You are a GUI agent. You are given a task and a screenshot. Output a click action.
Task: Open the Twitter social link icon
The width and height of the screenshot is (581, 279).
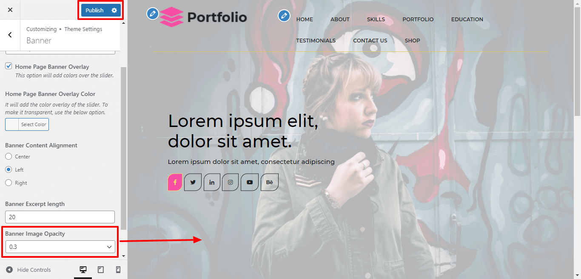pyautogui.click(x=193, y=182)
